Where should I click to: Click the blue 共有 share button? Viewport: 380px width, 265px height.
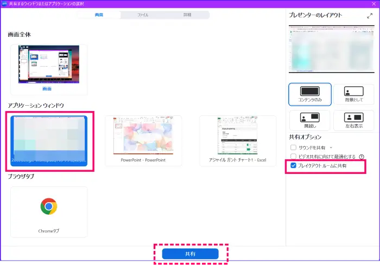coord(190,254)
